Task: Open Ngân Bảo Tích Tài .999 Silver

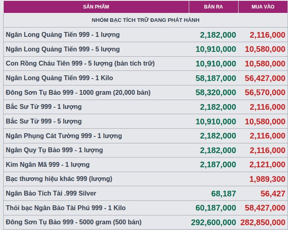Action: (51, 193)
